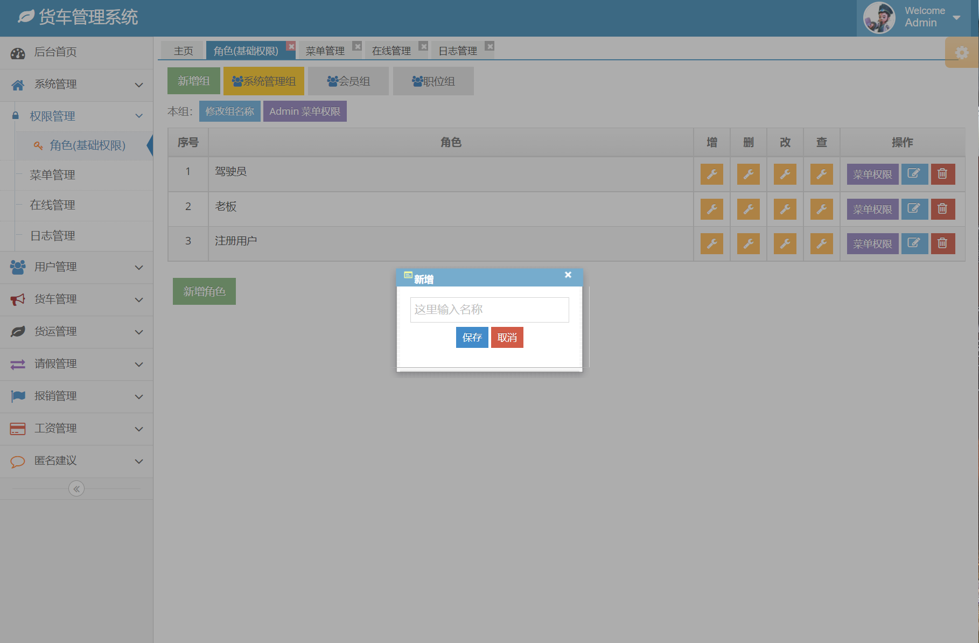The height and width of the screenshot is (643, 979).
Task: Close the 角色(基础权限) tab
Action: (x=291, y=46)
